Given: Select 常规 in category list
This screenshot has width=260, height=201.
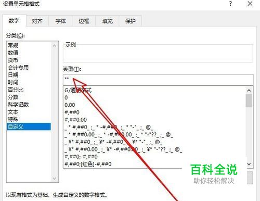Looking at the screenshot, I should point(29,45).
